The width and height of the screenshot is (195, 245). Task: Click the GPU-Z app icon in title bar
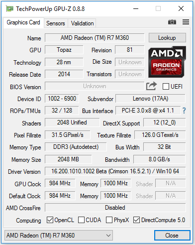(9, 8)
